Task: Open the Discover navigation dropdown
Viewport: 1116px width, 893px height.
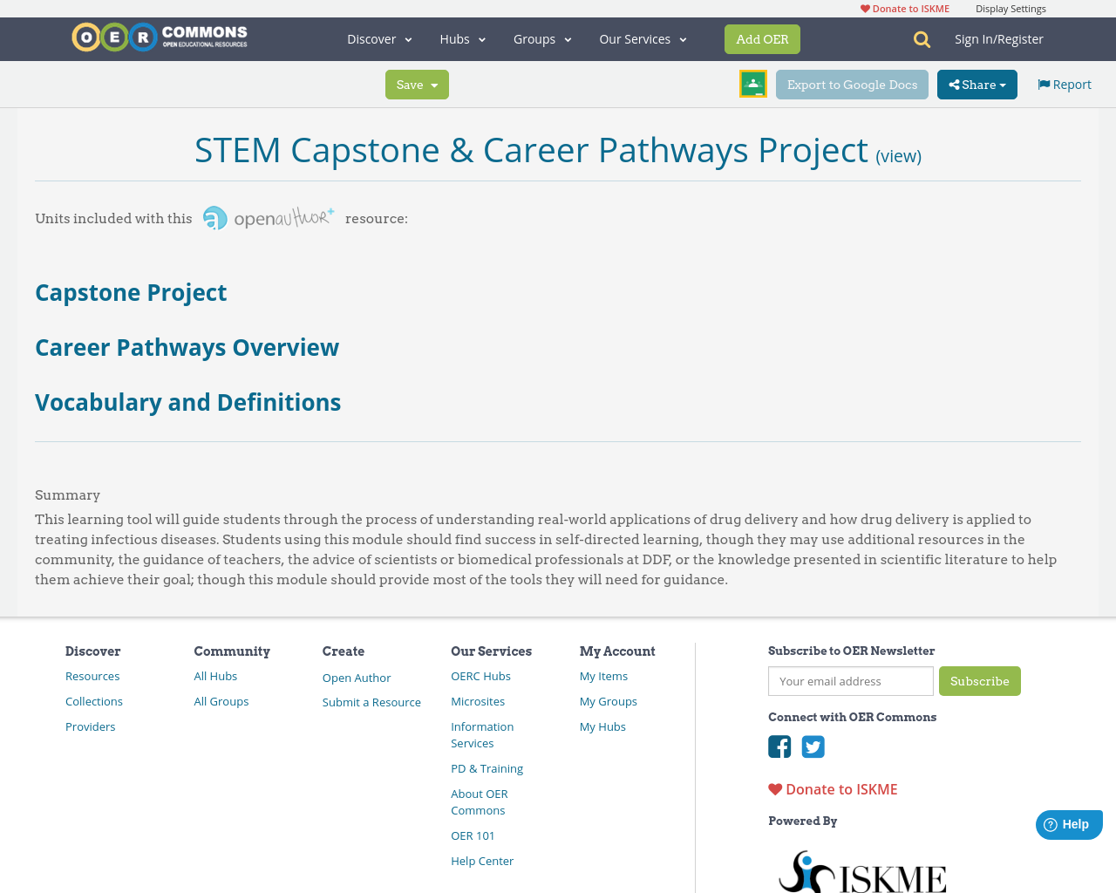Action: pyautogui.click(x=378, y=38)
